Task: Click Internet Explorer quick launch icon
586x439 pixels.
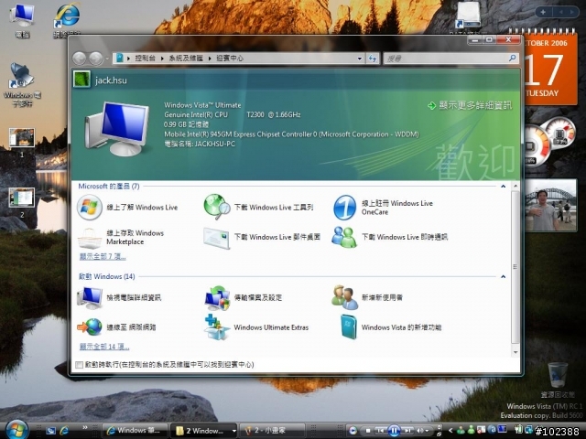Action: pyautogui.click(x=64, y=431)
